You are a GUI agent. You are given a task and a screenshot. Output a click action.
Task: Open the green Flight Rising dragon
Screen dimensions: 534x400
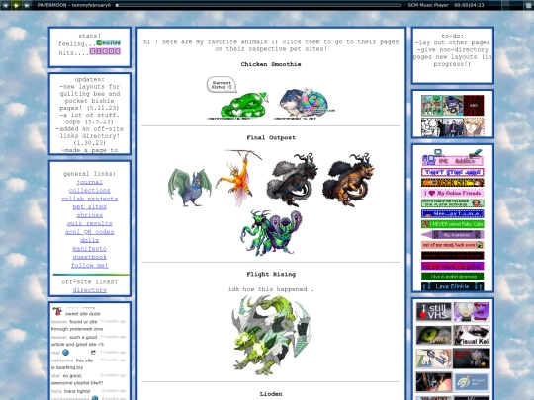coord(271,336)
